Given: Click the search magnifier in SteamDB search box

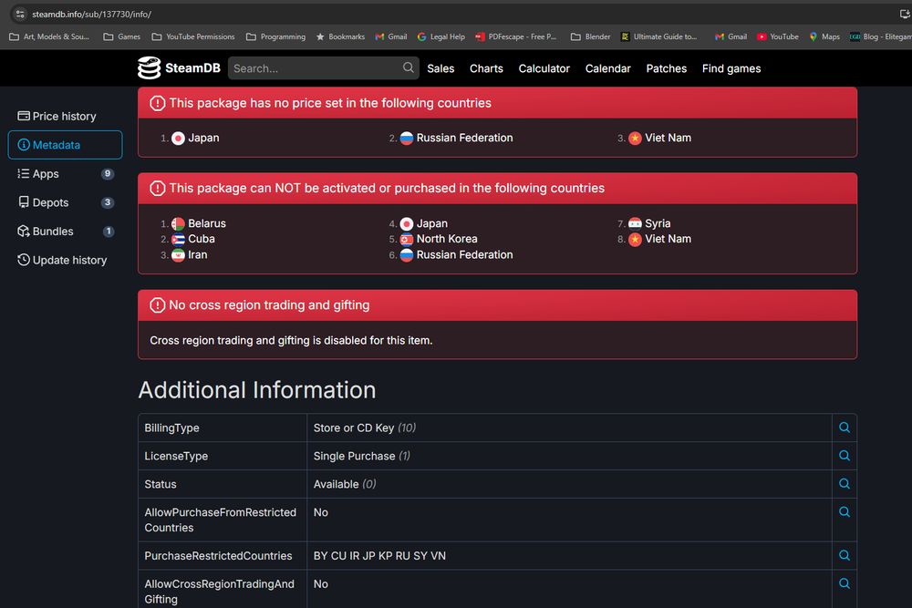Looking at the screenshot, I should point(409,68).
